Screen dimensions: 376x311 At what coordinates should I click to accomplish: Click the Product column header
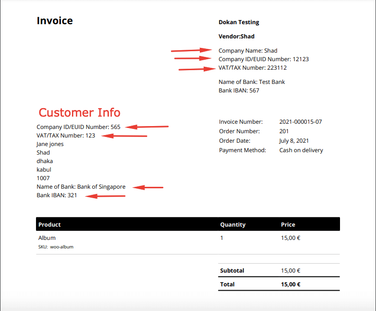coord(49,225)
